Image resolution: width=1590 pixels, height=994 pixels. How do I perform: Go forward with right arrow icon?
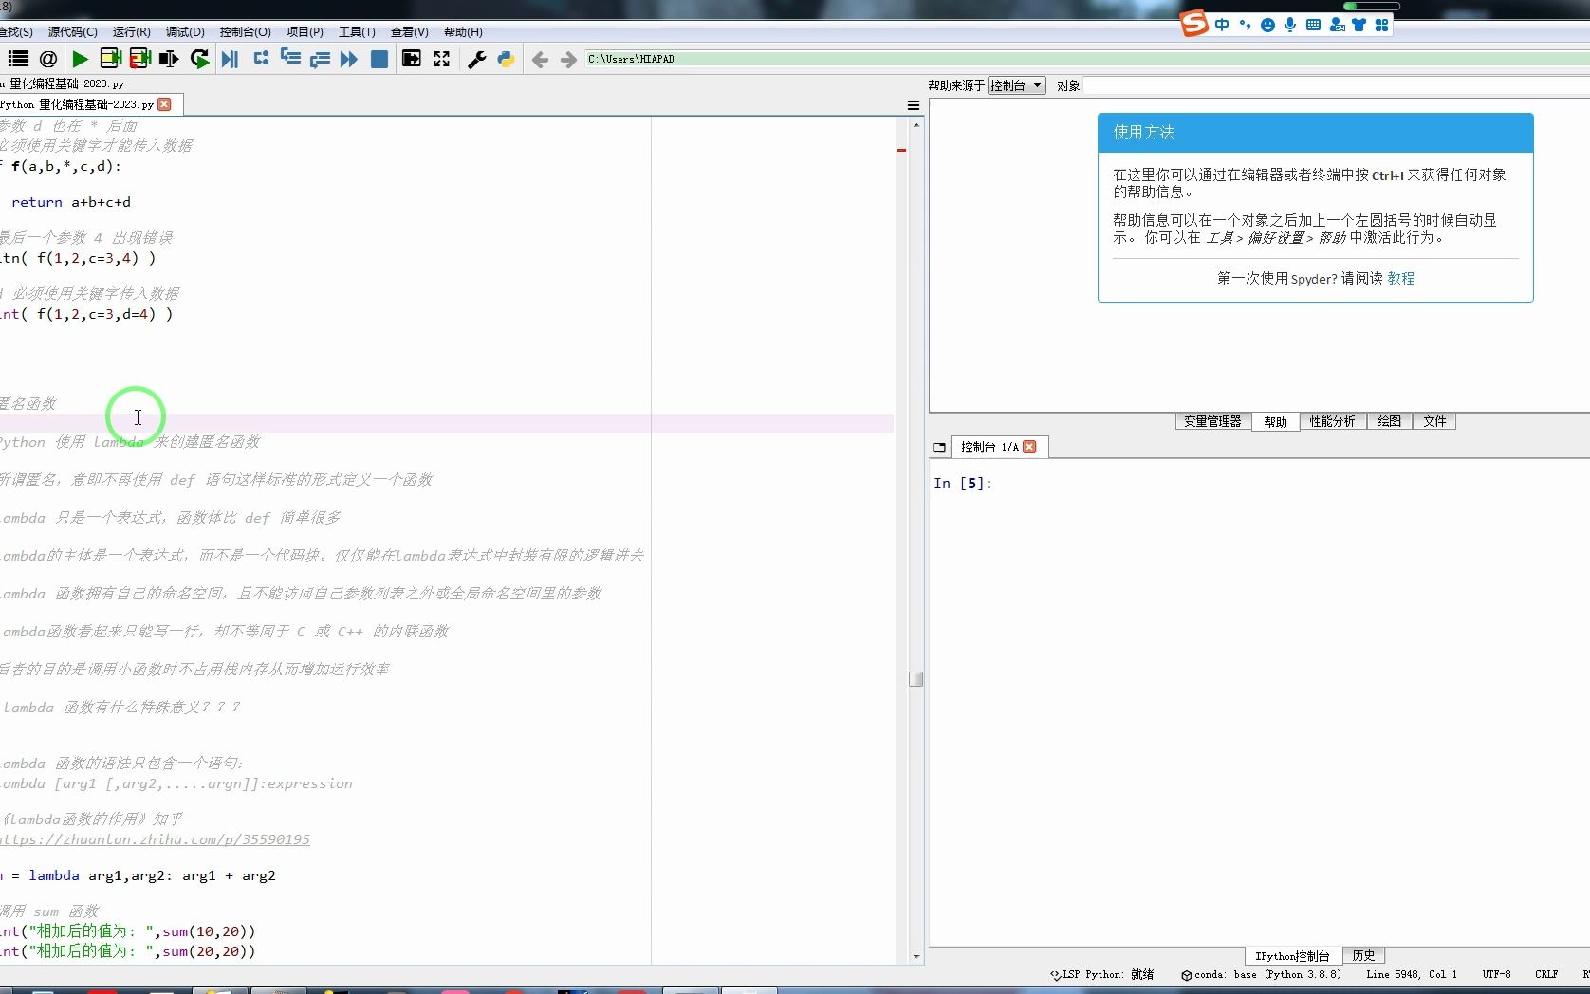click(568, 60)
